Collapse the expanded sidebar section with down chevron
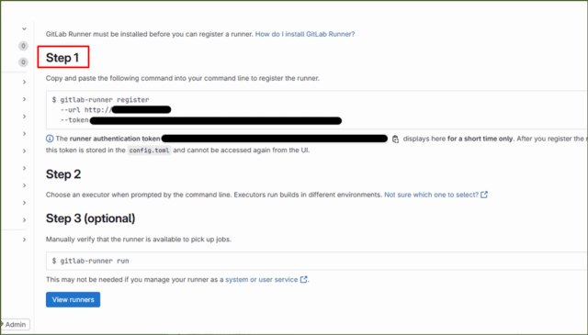Image resolution: width=588 pixels, height=335 pixels. point(24,28)
